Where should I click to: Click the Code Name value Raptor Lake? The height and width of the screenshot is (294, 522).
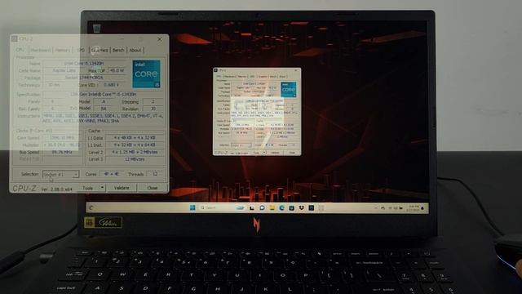coord(64,71)
